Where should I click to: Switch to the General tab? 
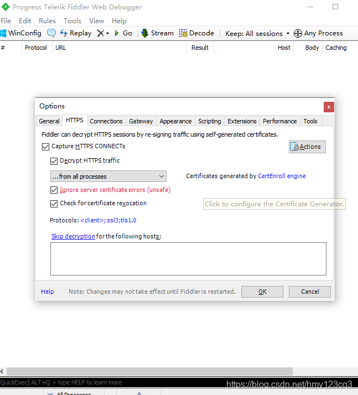[x=49, y=121]
